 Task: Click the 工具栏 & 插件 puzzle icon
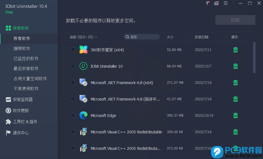[8, 122]
